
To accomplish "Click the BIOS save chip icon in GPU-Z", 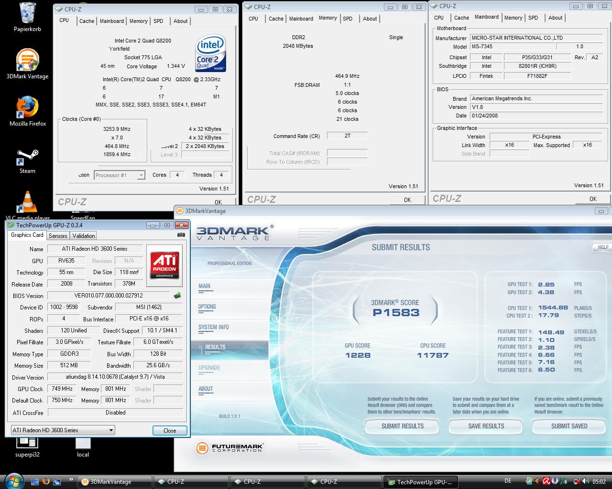I will coord(177,296).
